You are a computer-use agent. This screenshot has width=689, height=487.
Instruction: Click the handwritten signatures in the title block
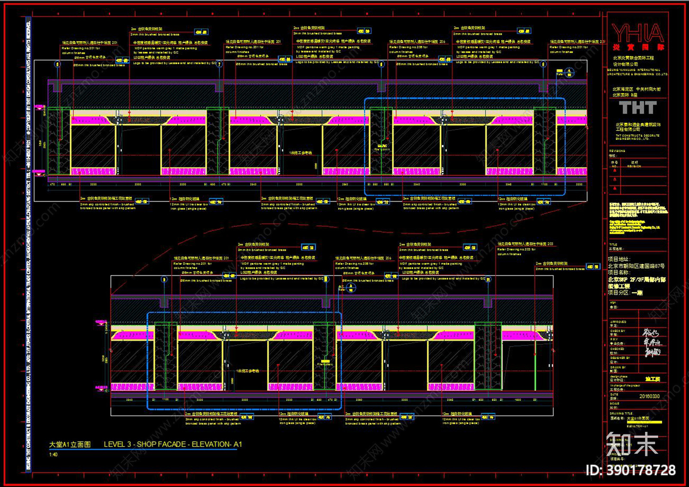pyautogui.click(x=652, y=343)
